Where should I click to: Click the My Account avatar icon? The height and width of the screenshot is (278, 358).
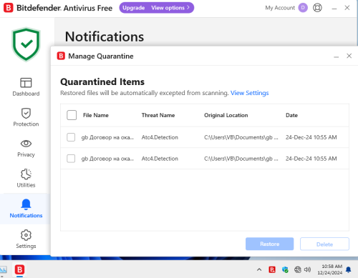click(303, 8)
